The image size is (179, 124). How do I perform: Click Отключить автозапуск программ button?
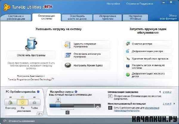click(86, 55)
